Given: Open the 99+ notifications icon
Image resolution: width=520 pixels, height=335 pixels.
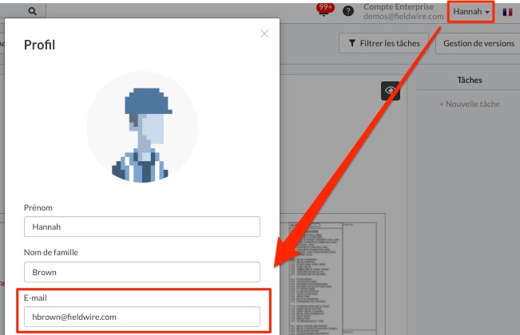Looking at the screenshot, I should coord(325,10).
